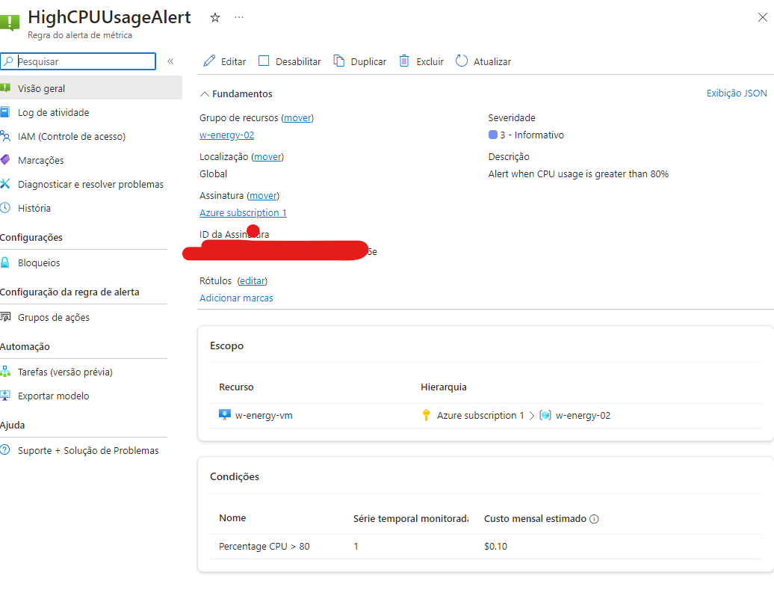Image resolution: width=774 pixels, height=602 pixels.
Task: Click the Excluir trash icon
Action: [403, 61]
